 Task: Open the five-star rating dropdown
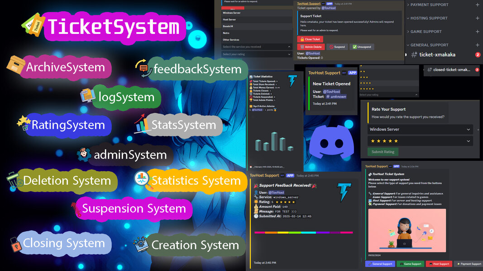[420, 141]
